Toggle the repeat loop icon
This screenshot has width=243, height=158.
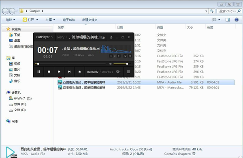click(x=125, y=56)
